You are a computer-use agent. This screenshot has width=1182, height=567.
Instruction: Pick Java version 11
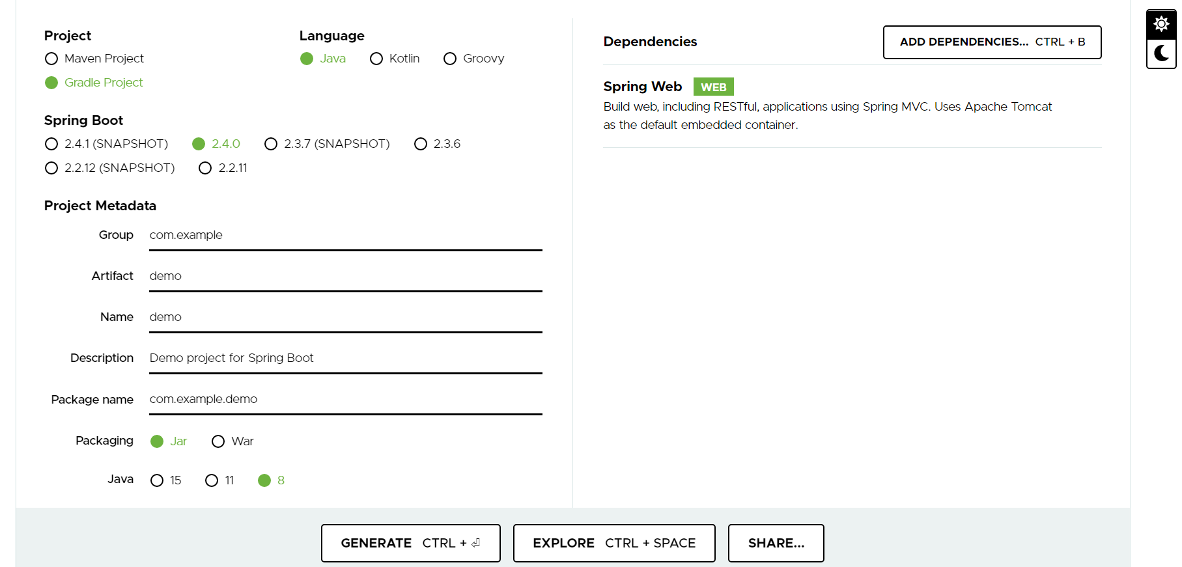(219, 480)
